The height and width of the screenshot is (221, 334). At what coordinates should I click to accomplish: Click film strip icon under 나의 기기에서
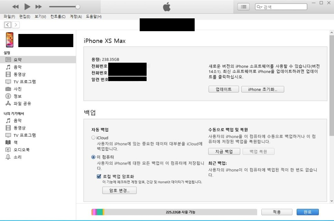click(x=8, y=128)
